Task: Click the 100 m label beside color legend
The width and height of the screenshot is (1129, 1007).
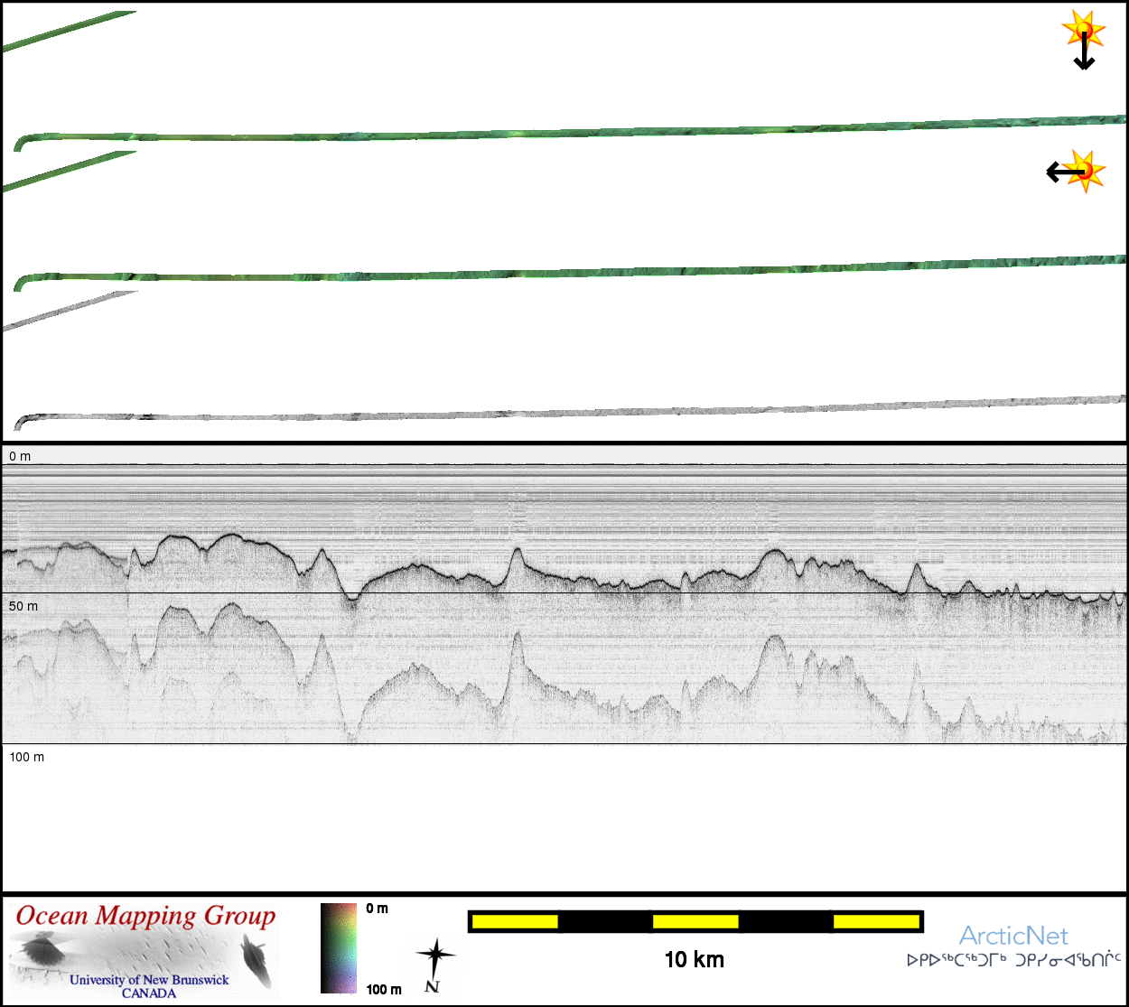Action: [384, 989]
